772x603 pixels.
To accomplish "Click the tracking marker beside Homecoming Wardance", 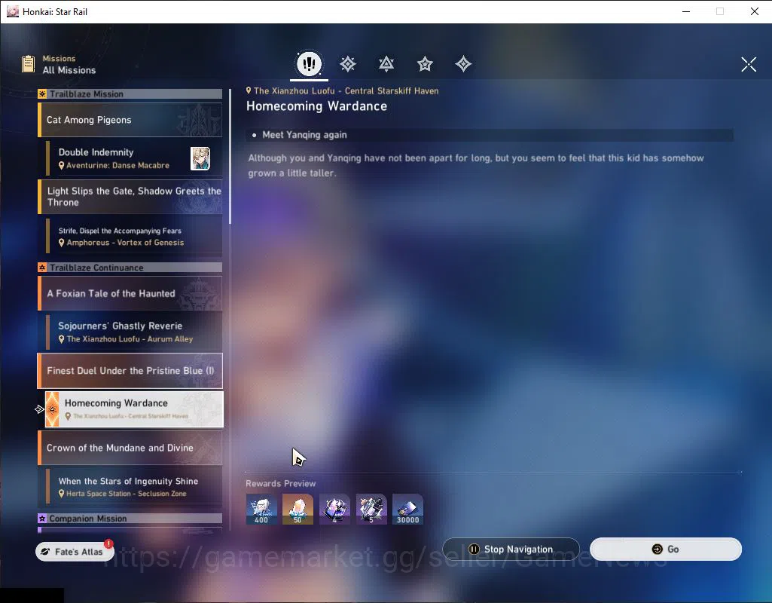I will (x=39, y=409).
